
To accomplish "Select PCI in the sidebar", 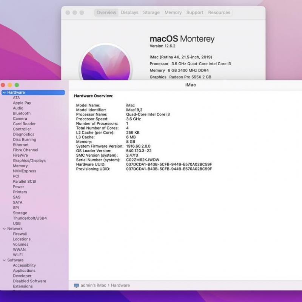I will [16, 176].
